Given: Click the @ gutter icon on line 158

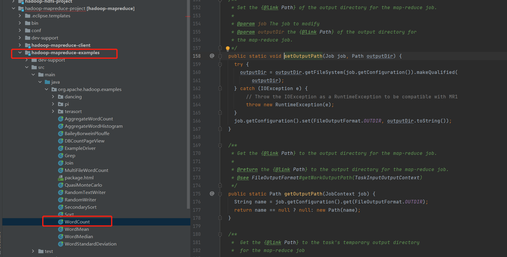Looking at the screenshot, I should [212, 56].
